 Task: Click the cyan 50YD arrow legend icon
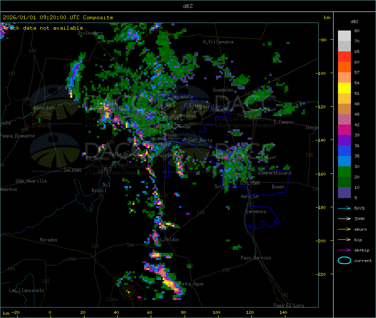coord(344,208)
